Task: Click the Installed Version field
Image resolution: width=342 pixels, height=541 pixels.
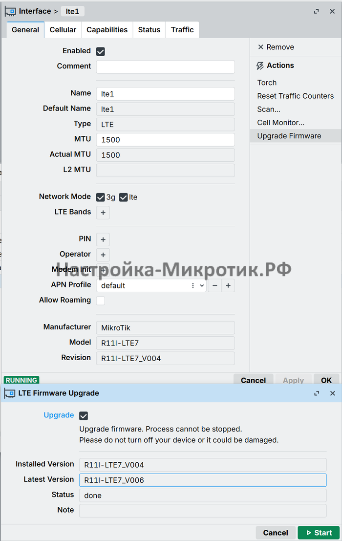Action: (x=203, y=465)
